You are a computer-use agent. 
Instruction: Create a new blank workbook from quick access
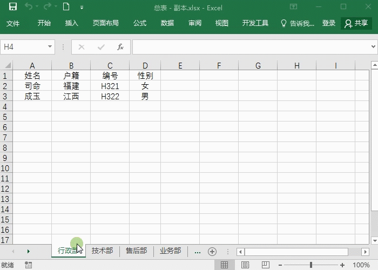click(66, 6)
